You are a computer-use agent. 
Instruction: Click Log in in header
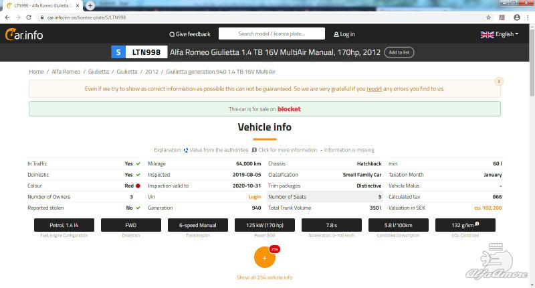pos(344,34)
